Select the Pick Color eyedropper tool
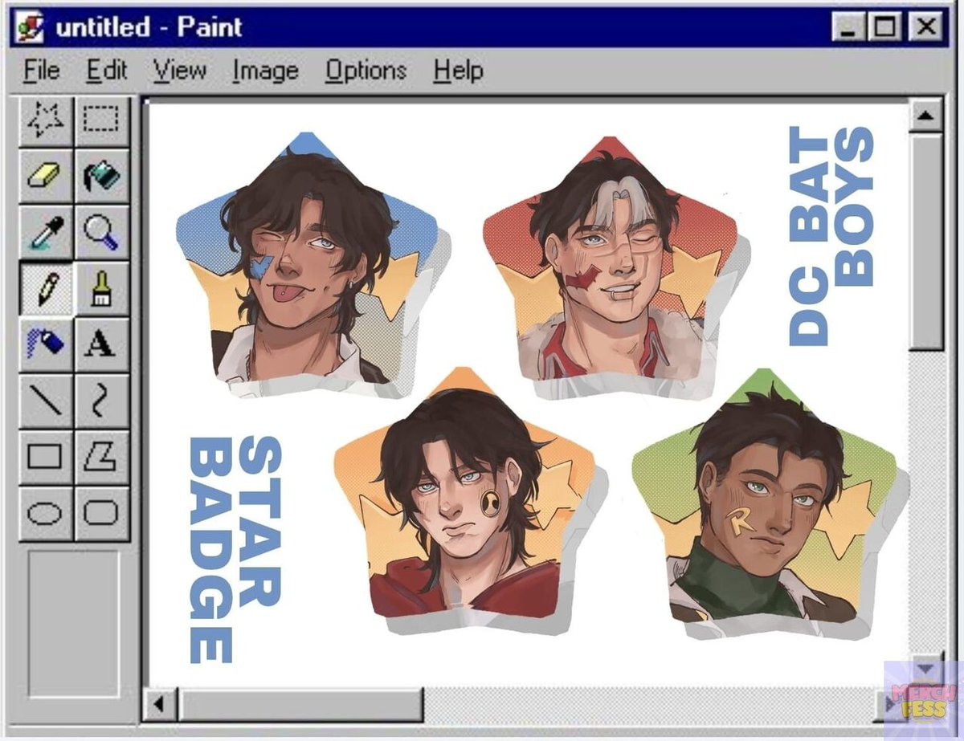The height and width of the screenshot is (741, 964). [46, 232]
